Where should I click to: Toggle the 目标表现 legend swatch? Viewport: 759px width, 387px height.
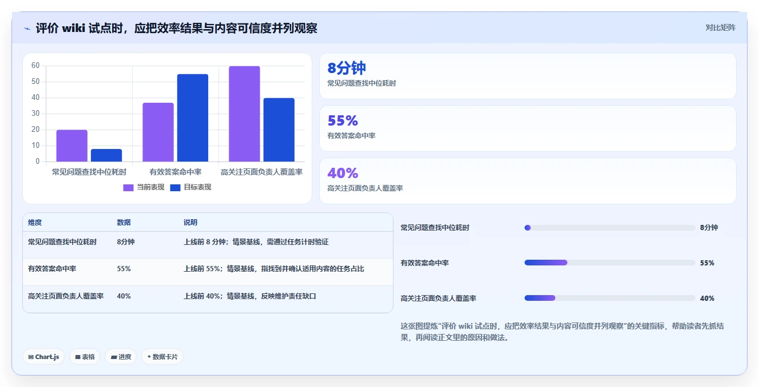click(176, 187)
